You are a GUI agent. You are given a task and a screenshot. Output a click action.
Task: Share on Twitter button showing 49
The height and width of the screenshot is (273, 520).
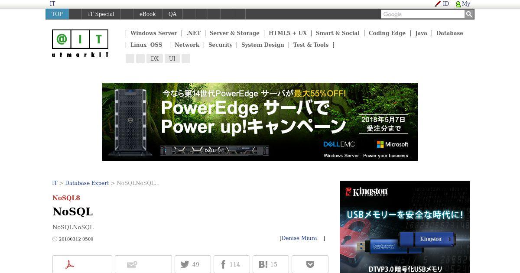[x=193, y=264]
